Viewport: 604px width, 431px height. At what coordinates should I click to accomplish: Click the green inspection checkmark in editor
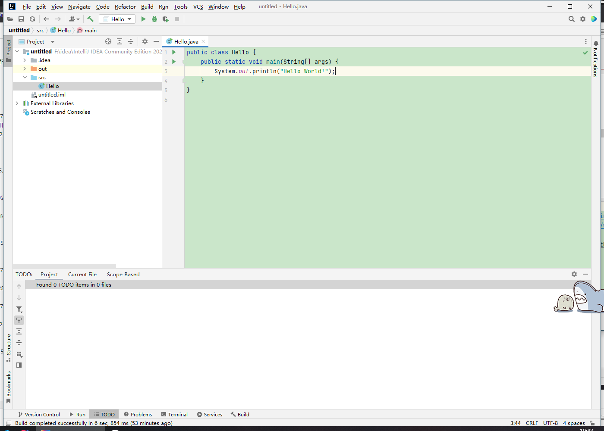585,53
